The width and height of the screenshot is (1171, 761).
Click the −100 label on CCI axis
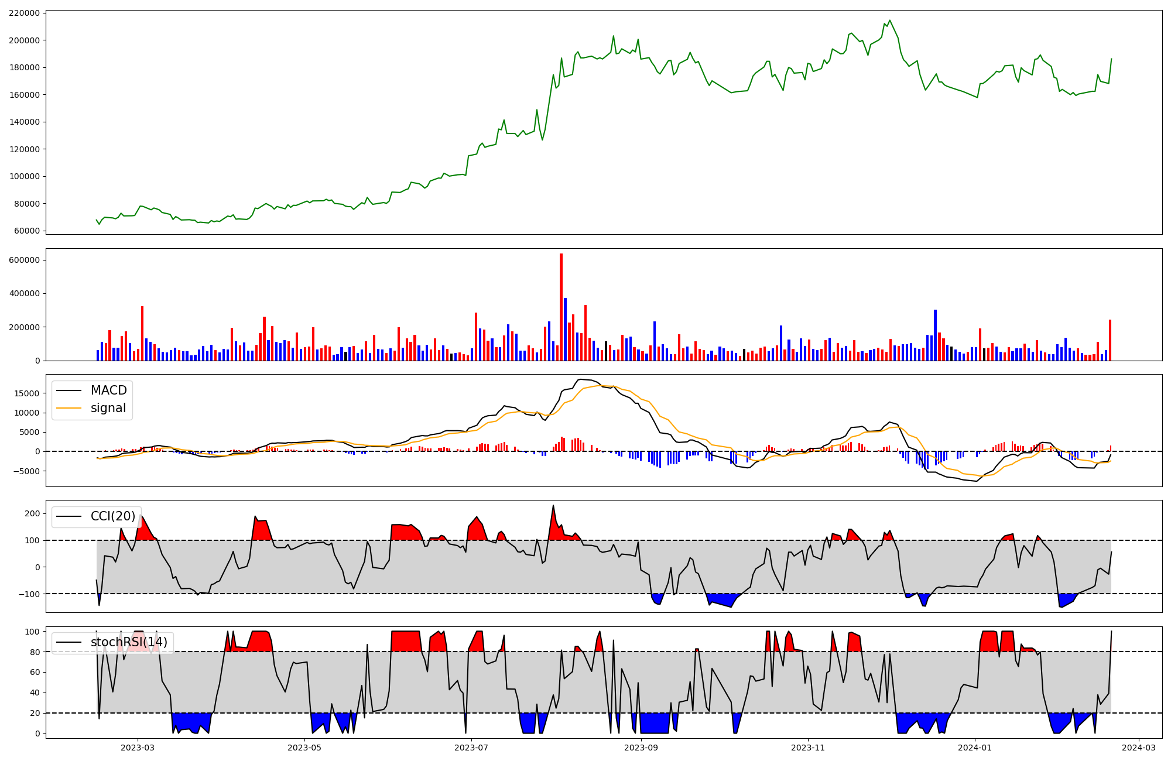coord(29,594)
